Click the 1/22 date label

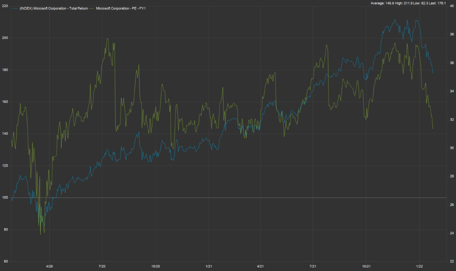coord(419,266)
